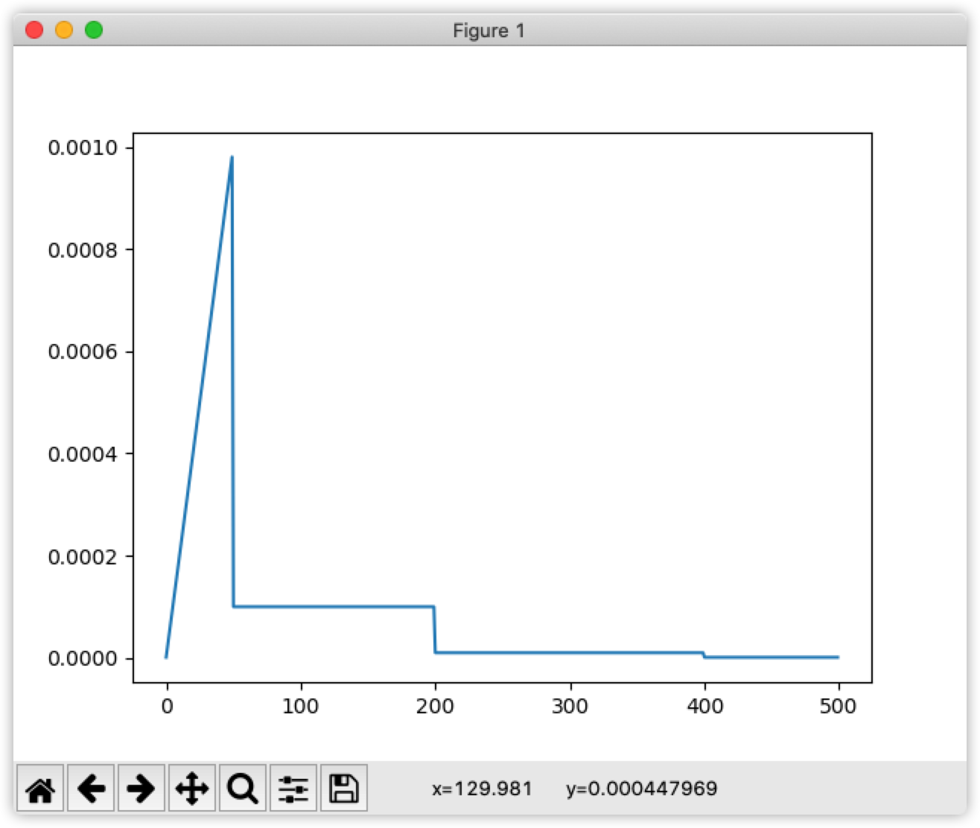Click the 200 x-axis tick label
The image size is (980, 828).
pyautogui.click(x=436, y=706)
